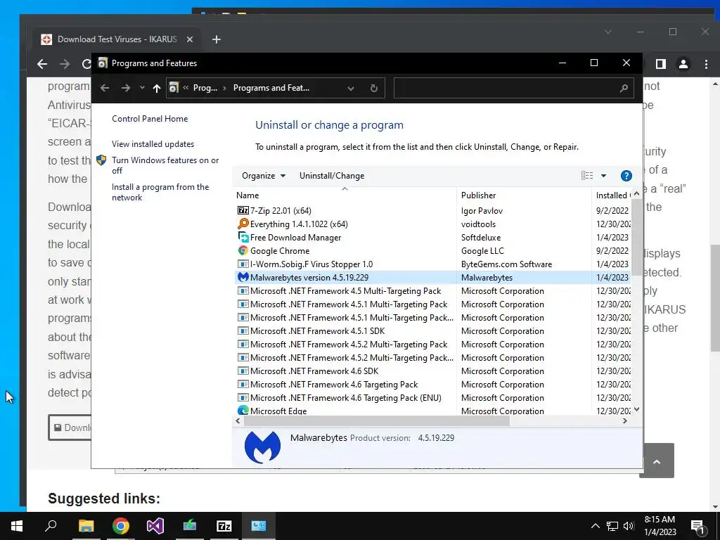Expand the More view options arrow
The width and height of the screenshot is (720, 540).
pos(603,175)
